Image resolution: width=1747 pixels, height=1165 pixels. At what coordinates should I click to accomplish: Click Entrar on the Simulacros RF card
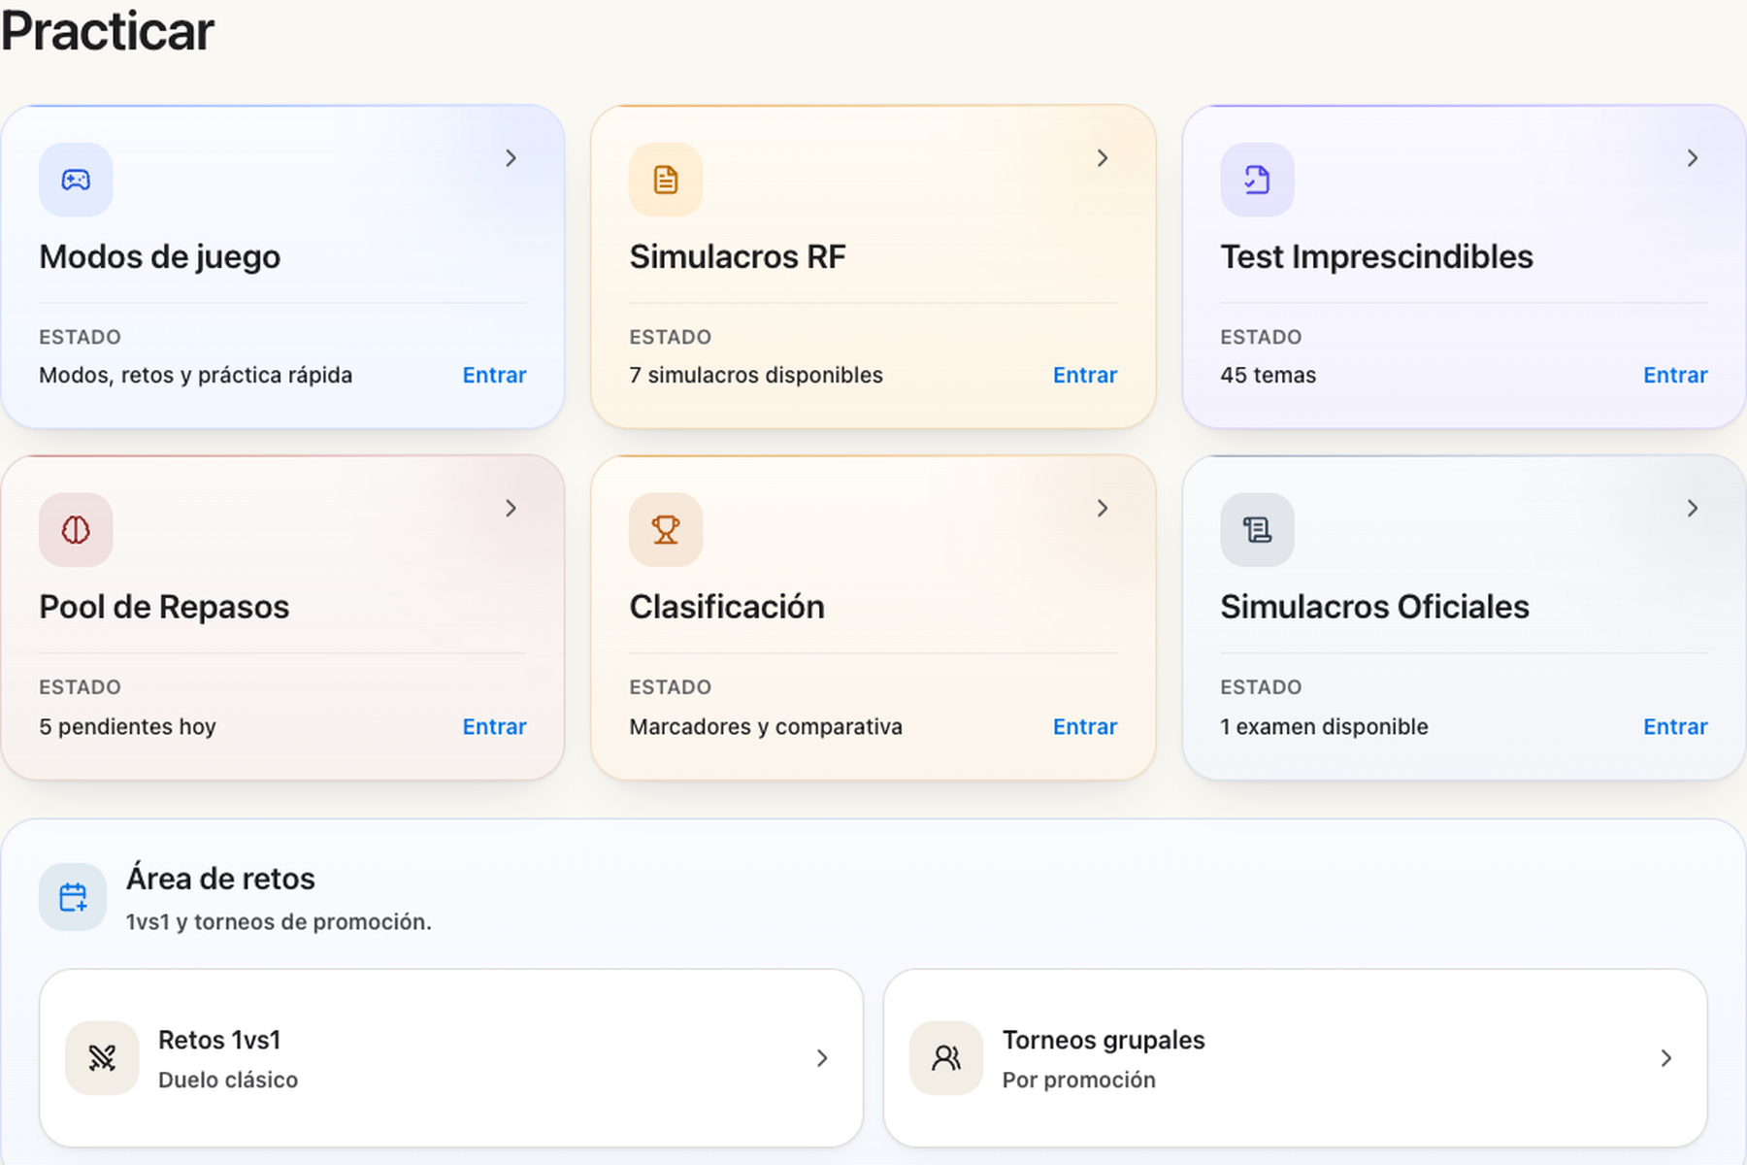[x=1085, y=376]
